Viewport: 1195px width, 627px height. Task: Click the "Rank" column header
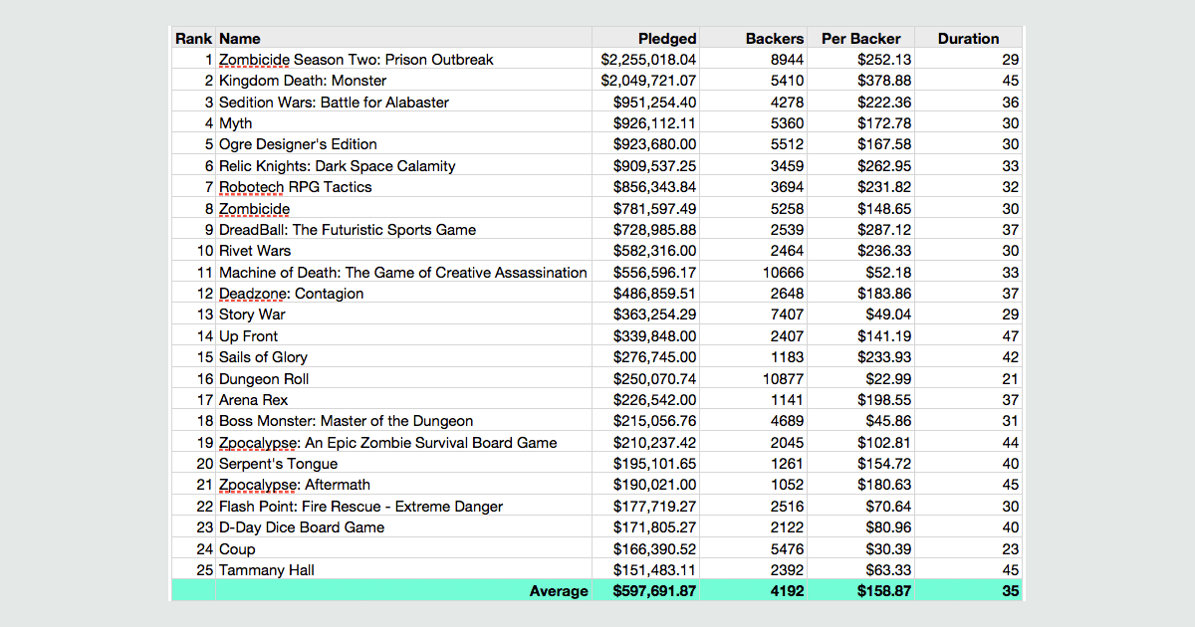coord(194,38)
